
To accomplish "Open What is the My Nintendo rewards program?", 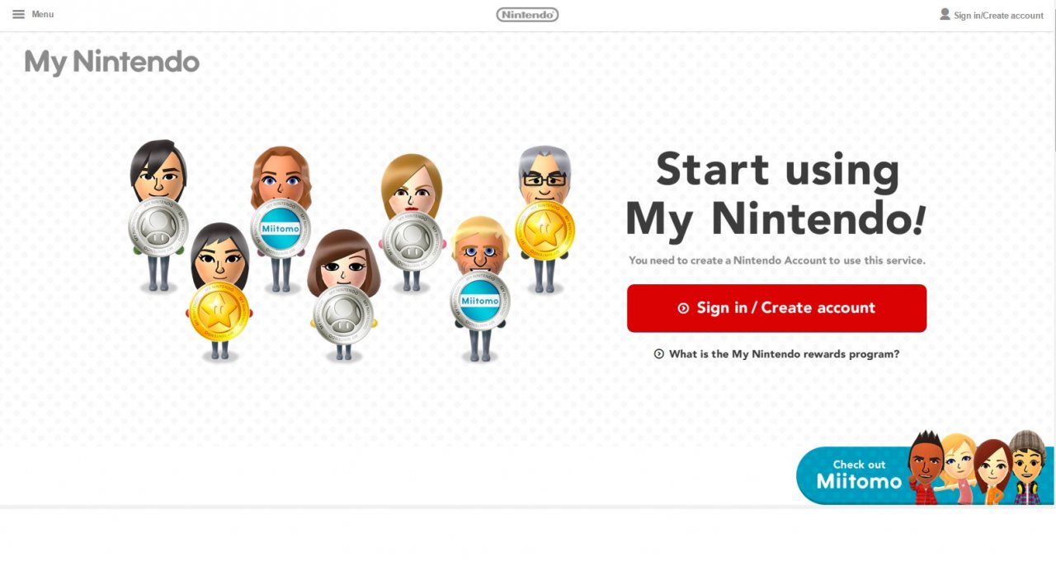I will click(784, 354).
